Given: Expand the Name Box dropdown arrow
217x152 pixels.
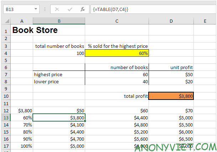Looking at the screenshot, I should [36, 9].
